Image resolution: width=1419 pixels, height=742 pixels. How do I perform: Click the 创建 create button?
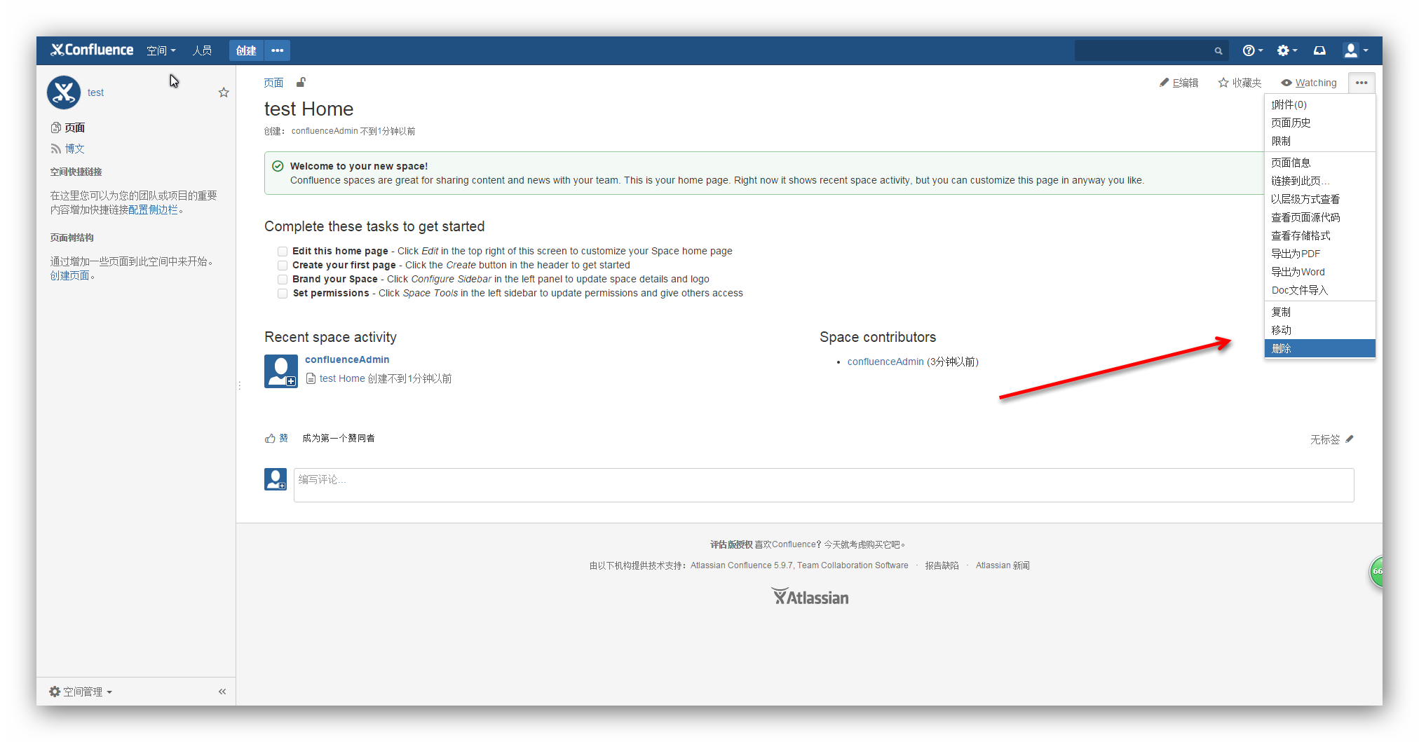246,50
